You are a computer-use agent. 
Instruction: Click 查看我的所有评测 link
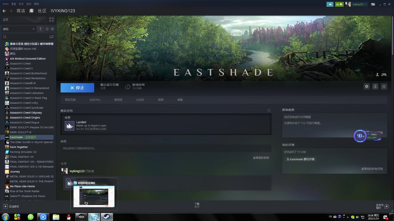[x=372, y=169]
